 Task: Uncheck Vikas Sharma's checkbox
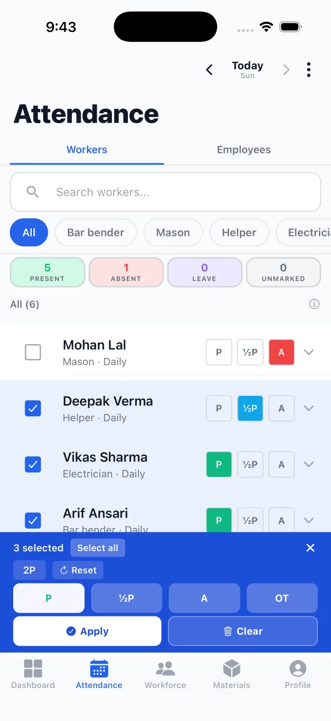pos(33,465)
